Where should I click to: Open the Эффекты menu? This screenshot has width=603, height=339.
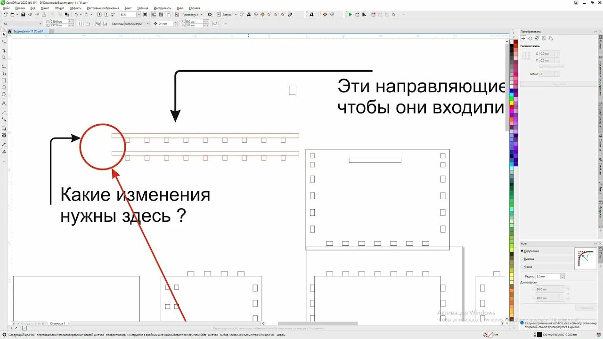tap(75, 8)
